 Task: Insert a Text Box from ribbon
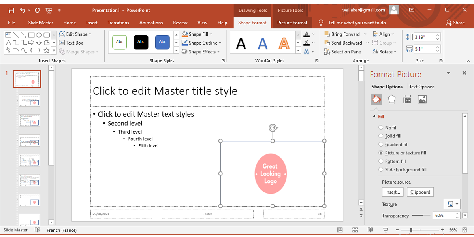(x=71, y=43)
